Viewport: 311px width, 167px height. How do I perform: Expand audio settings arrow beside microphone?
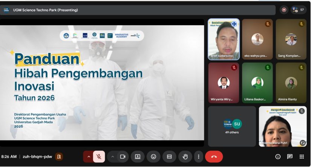pyautogui.click(x=89, y=156)
